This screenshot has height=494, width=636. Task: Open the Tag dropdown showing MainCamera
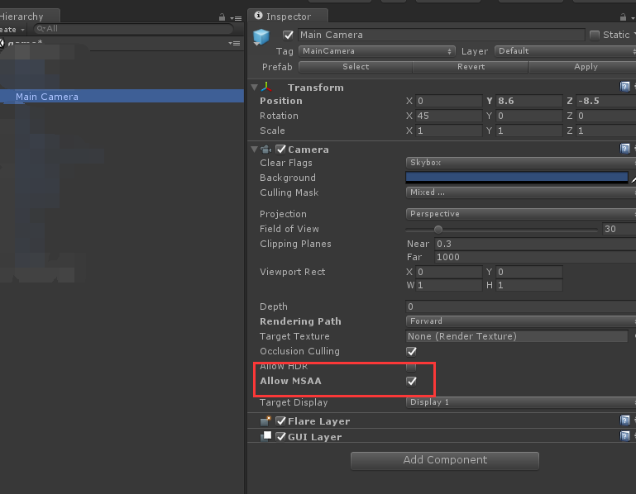[x=377, y=51]
